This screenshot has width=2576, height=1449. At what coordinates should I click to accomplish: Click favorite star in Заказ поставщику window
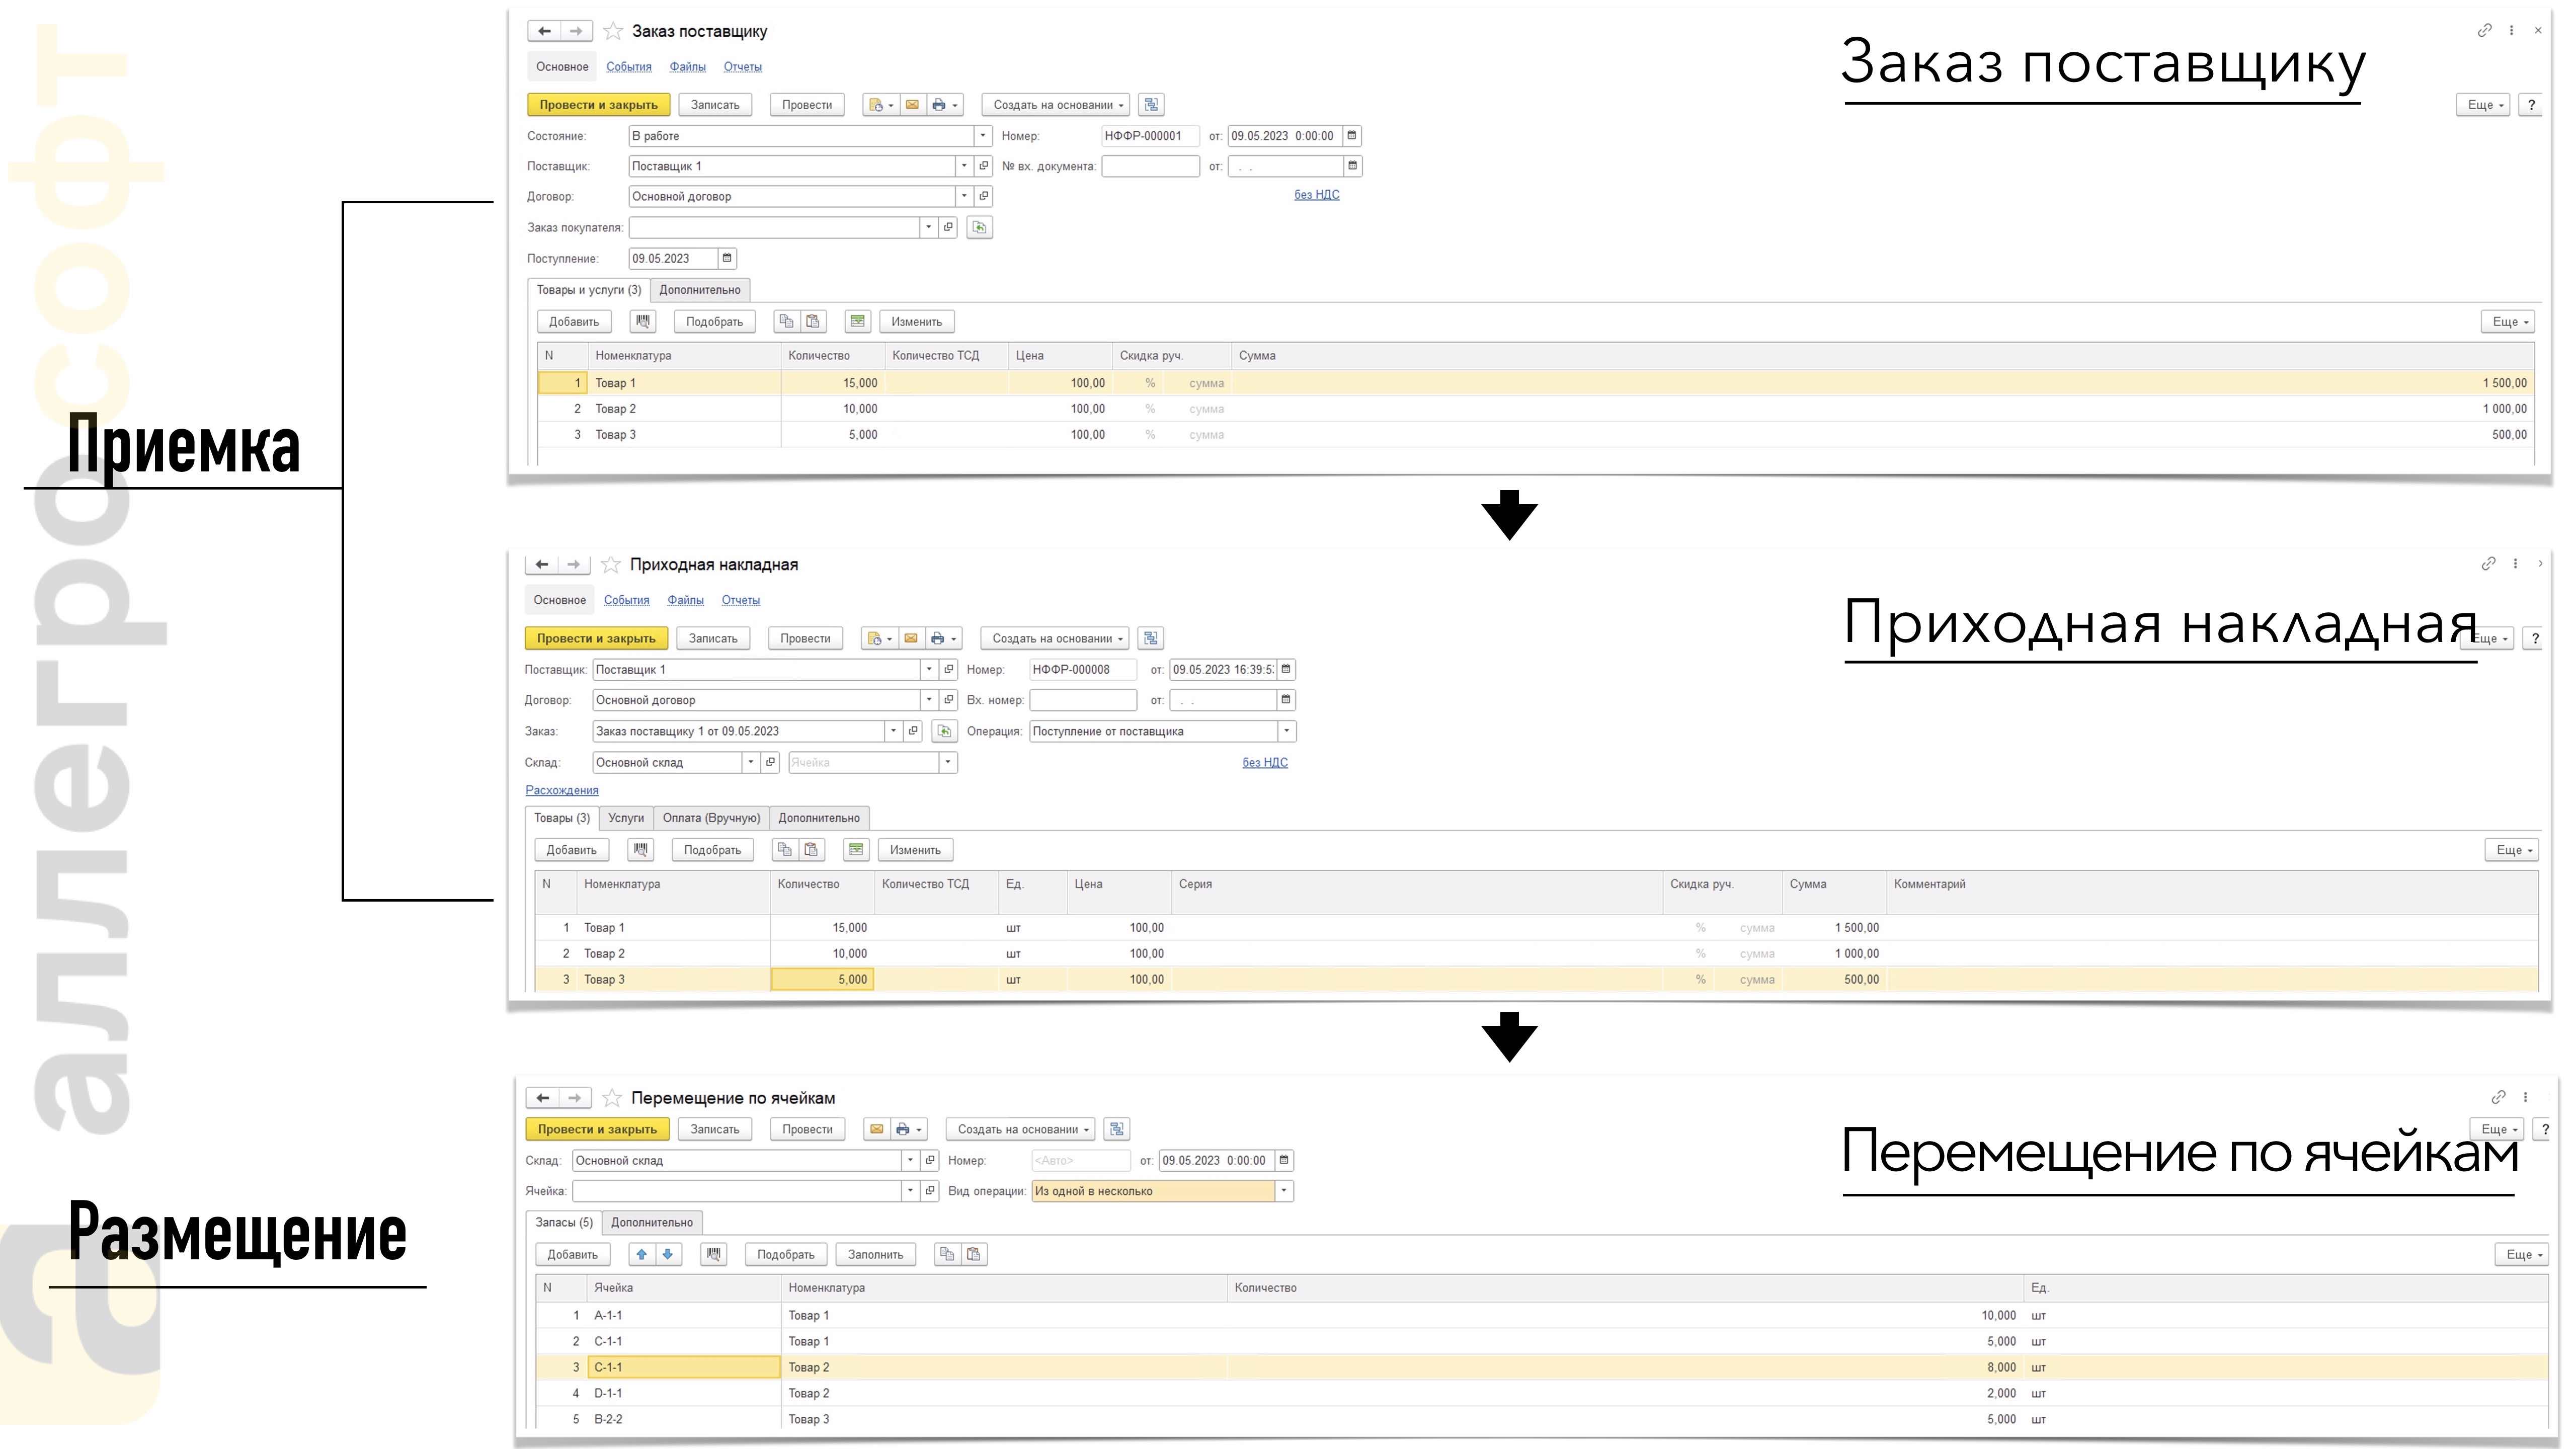tap(613, 31)
